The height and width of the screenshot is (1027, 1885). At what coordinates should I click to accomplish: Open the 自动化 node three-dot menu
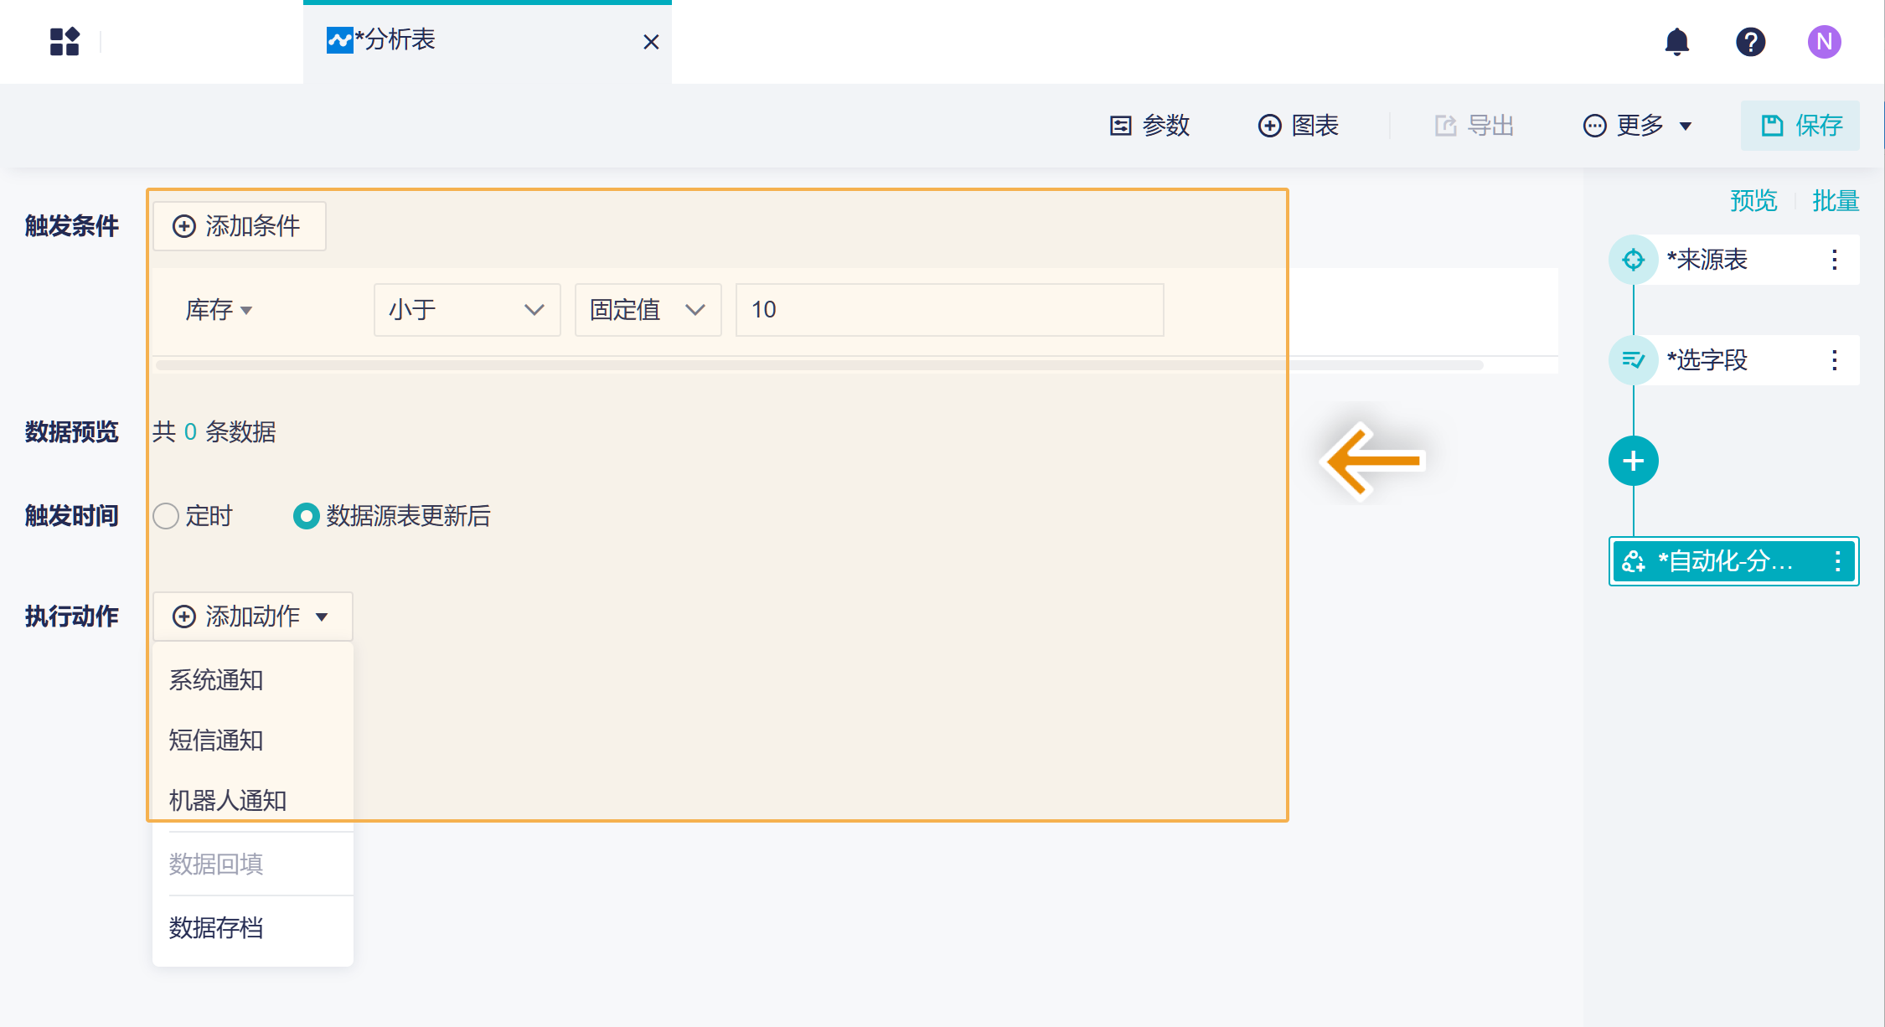click(x=1837, y=561)
